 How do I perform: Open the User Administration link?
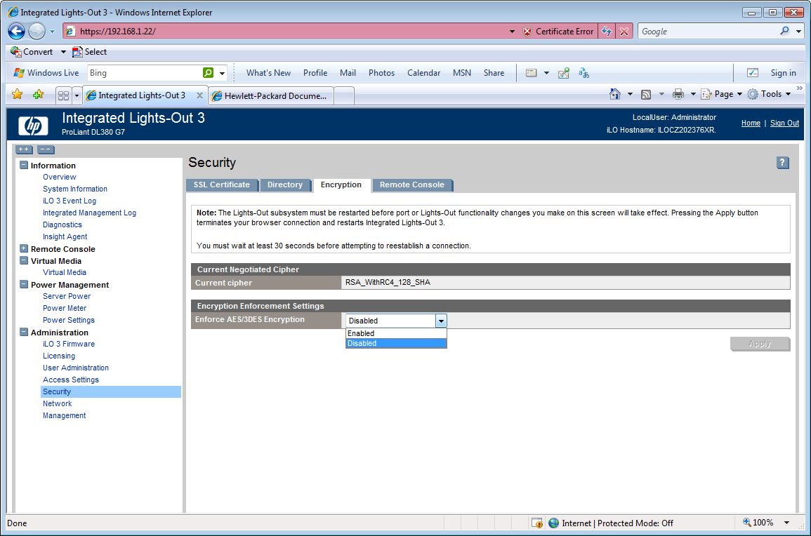click(x=76, y=368)
